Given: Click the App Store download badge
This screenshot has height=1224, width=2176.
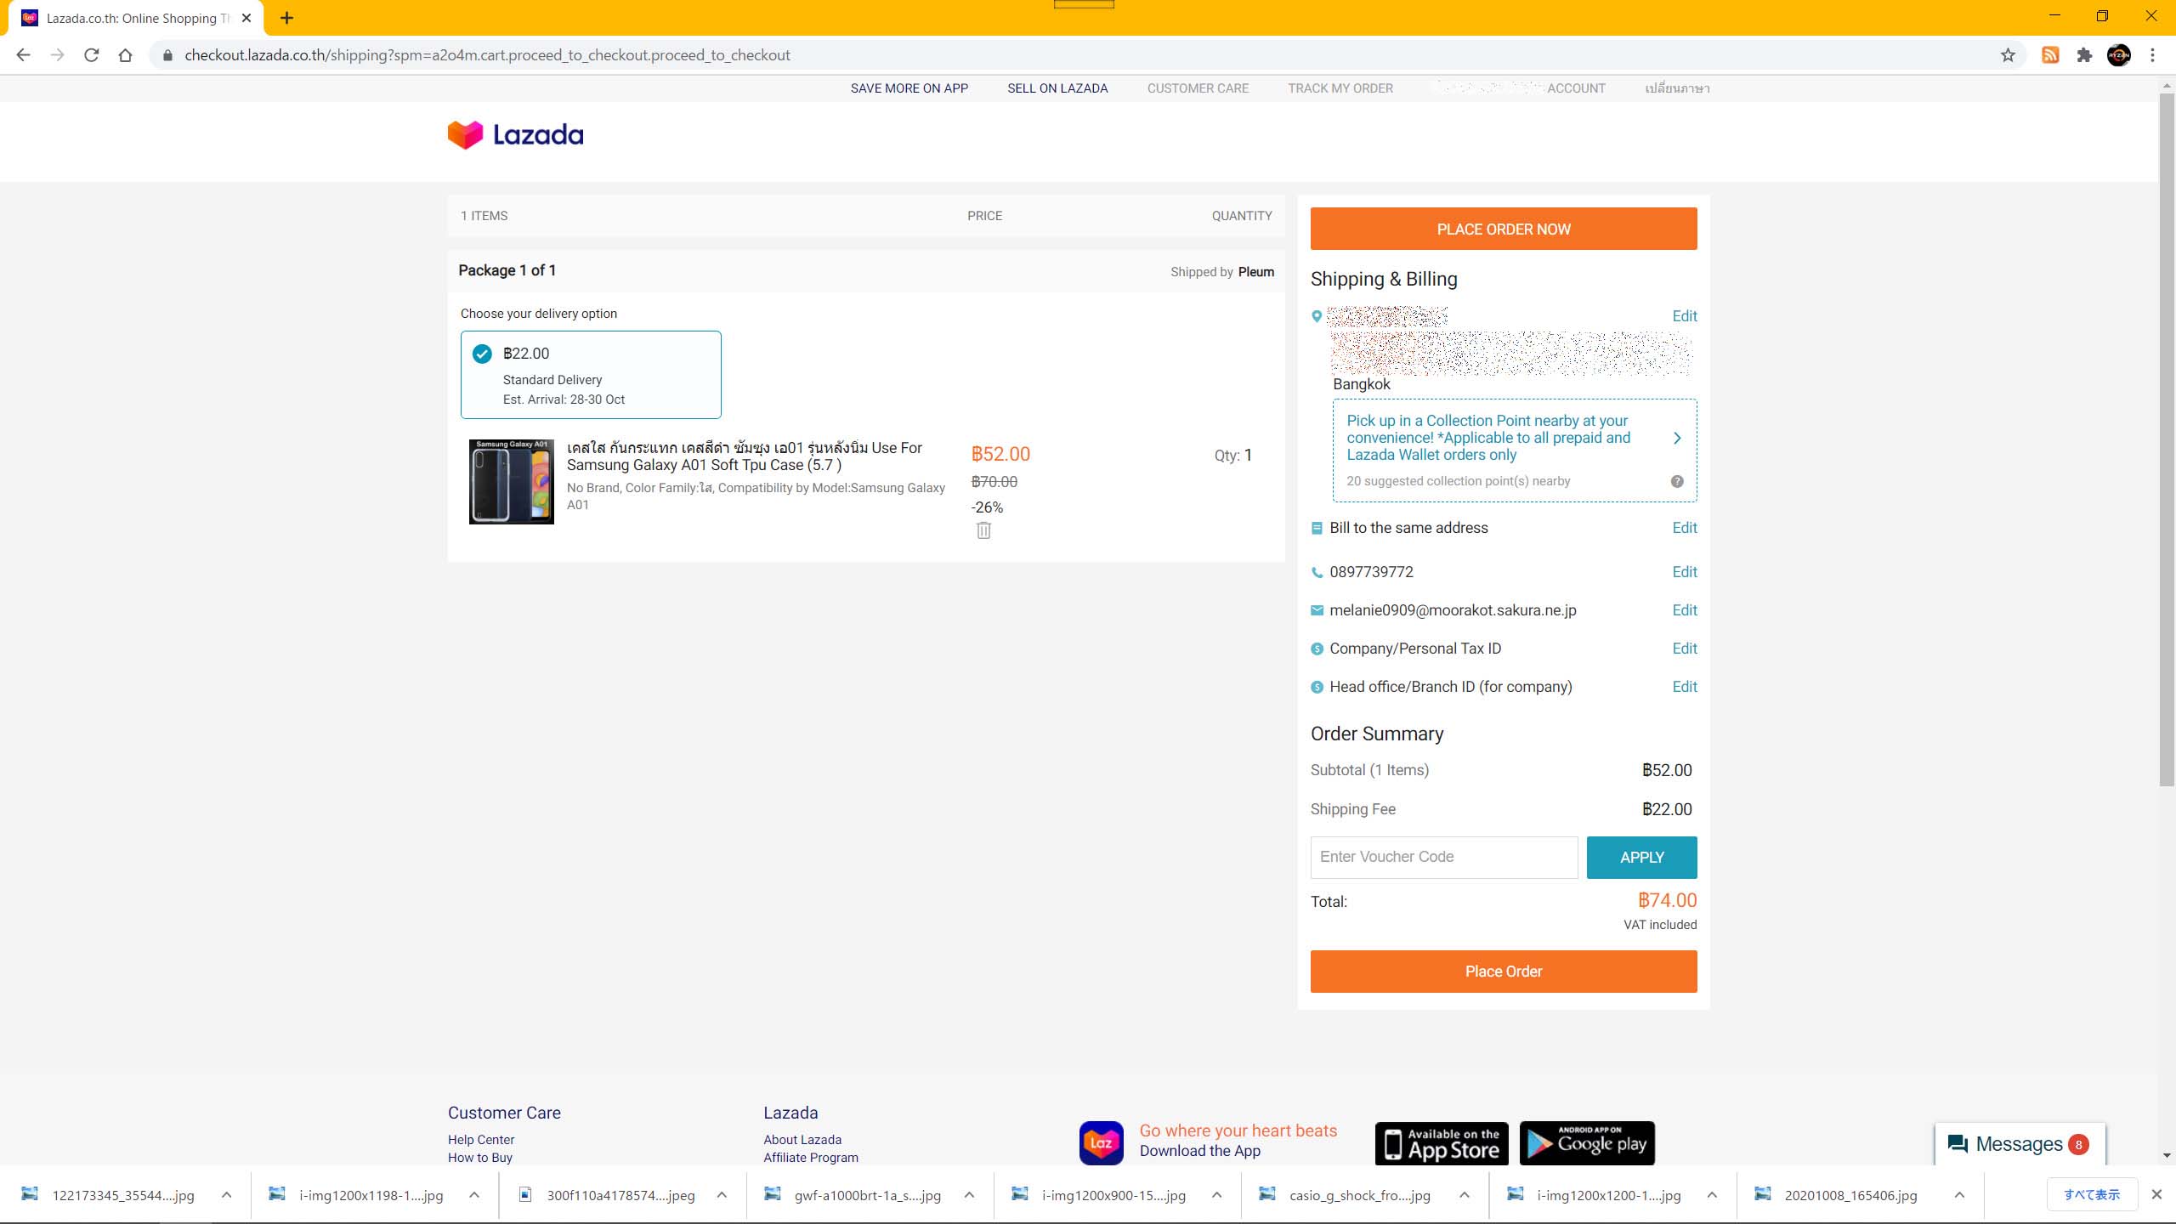Looking at the screenshot, I should (1442, 1143).
